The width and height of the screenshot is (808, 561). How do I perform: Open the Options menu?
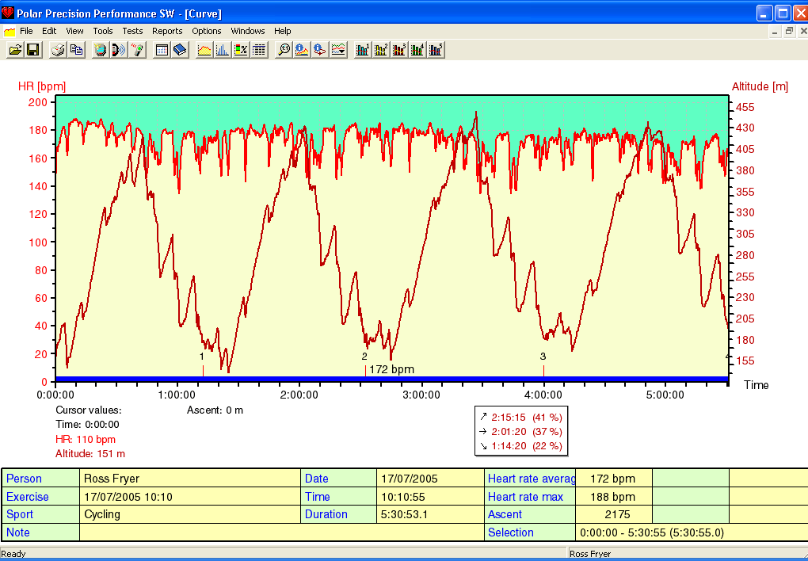tap(207, 31)
